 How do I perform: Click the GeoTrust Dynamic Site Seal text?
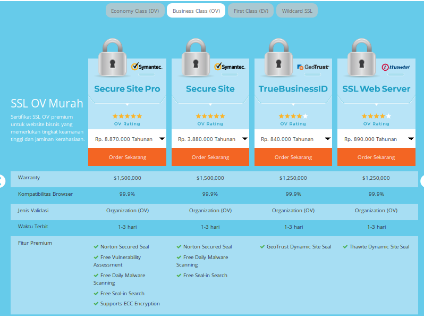click(299, 247)
